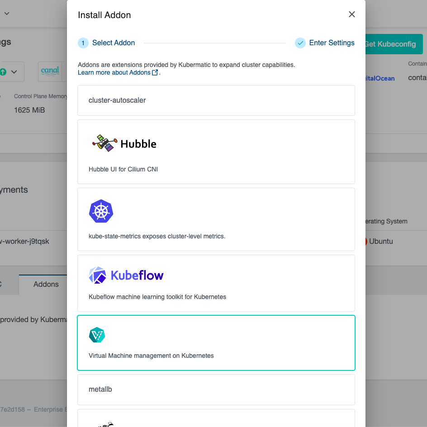427x427 pixels.
Task: Select the cluster-autoscaler addon card
Action: [x=216, y=100]
